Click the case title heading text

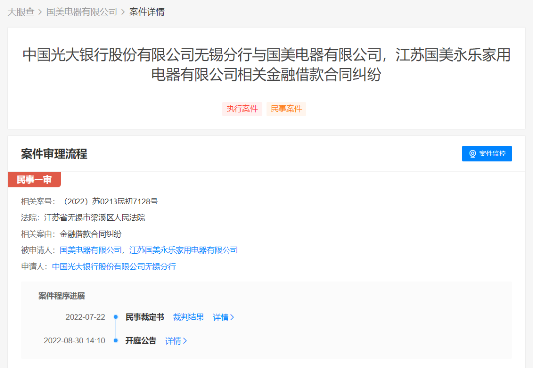[x=266, y=65]
